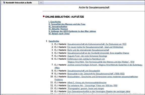Go to III. Sexualverhalten section
Image resolution: width=145 pixels, height=95 pixels.
point(58,27)
